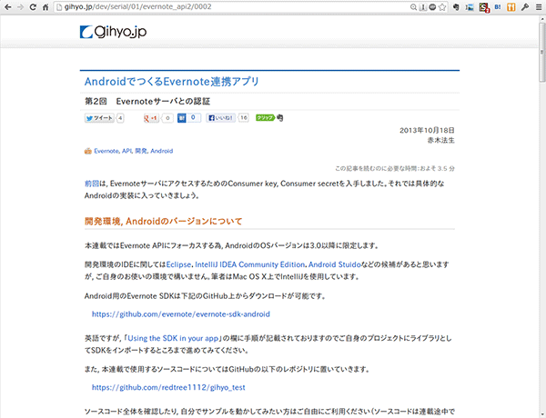The height and width of the screenshot is (418, 546).
Task: Click the Google +1 button
Action: coord(151,118)
